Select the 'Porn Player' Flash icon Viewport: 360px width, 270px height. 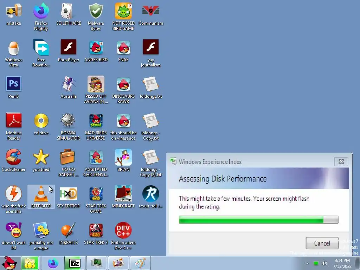pyautogui.click(x=69, y=51)
